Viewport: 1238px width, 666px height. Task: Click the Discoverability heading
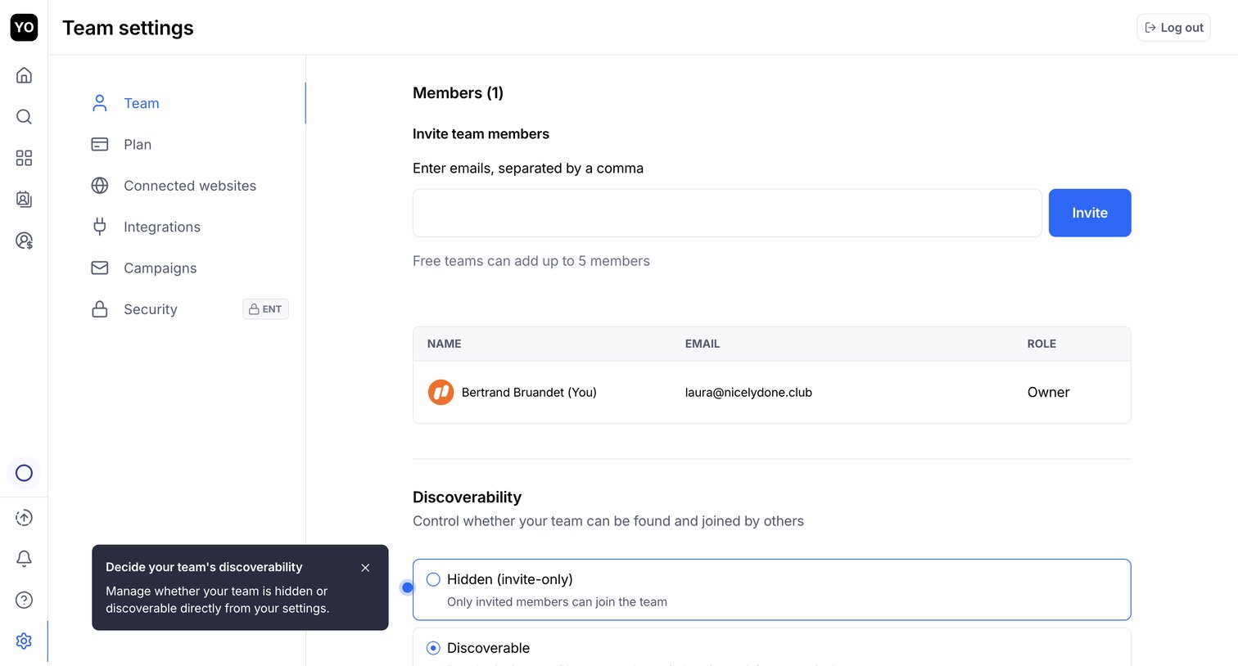[x=467, y=497]
